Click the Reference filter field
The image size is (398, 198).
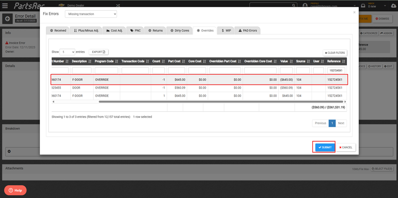[336, 70]
